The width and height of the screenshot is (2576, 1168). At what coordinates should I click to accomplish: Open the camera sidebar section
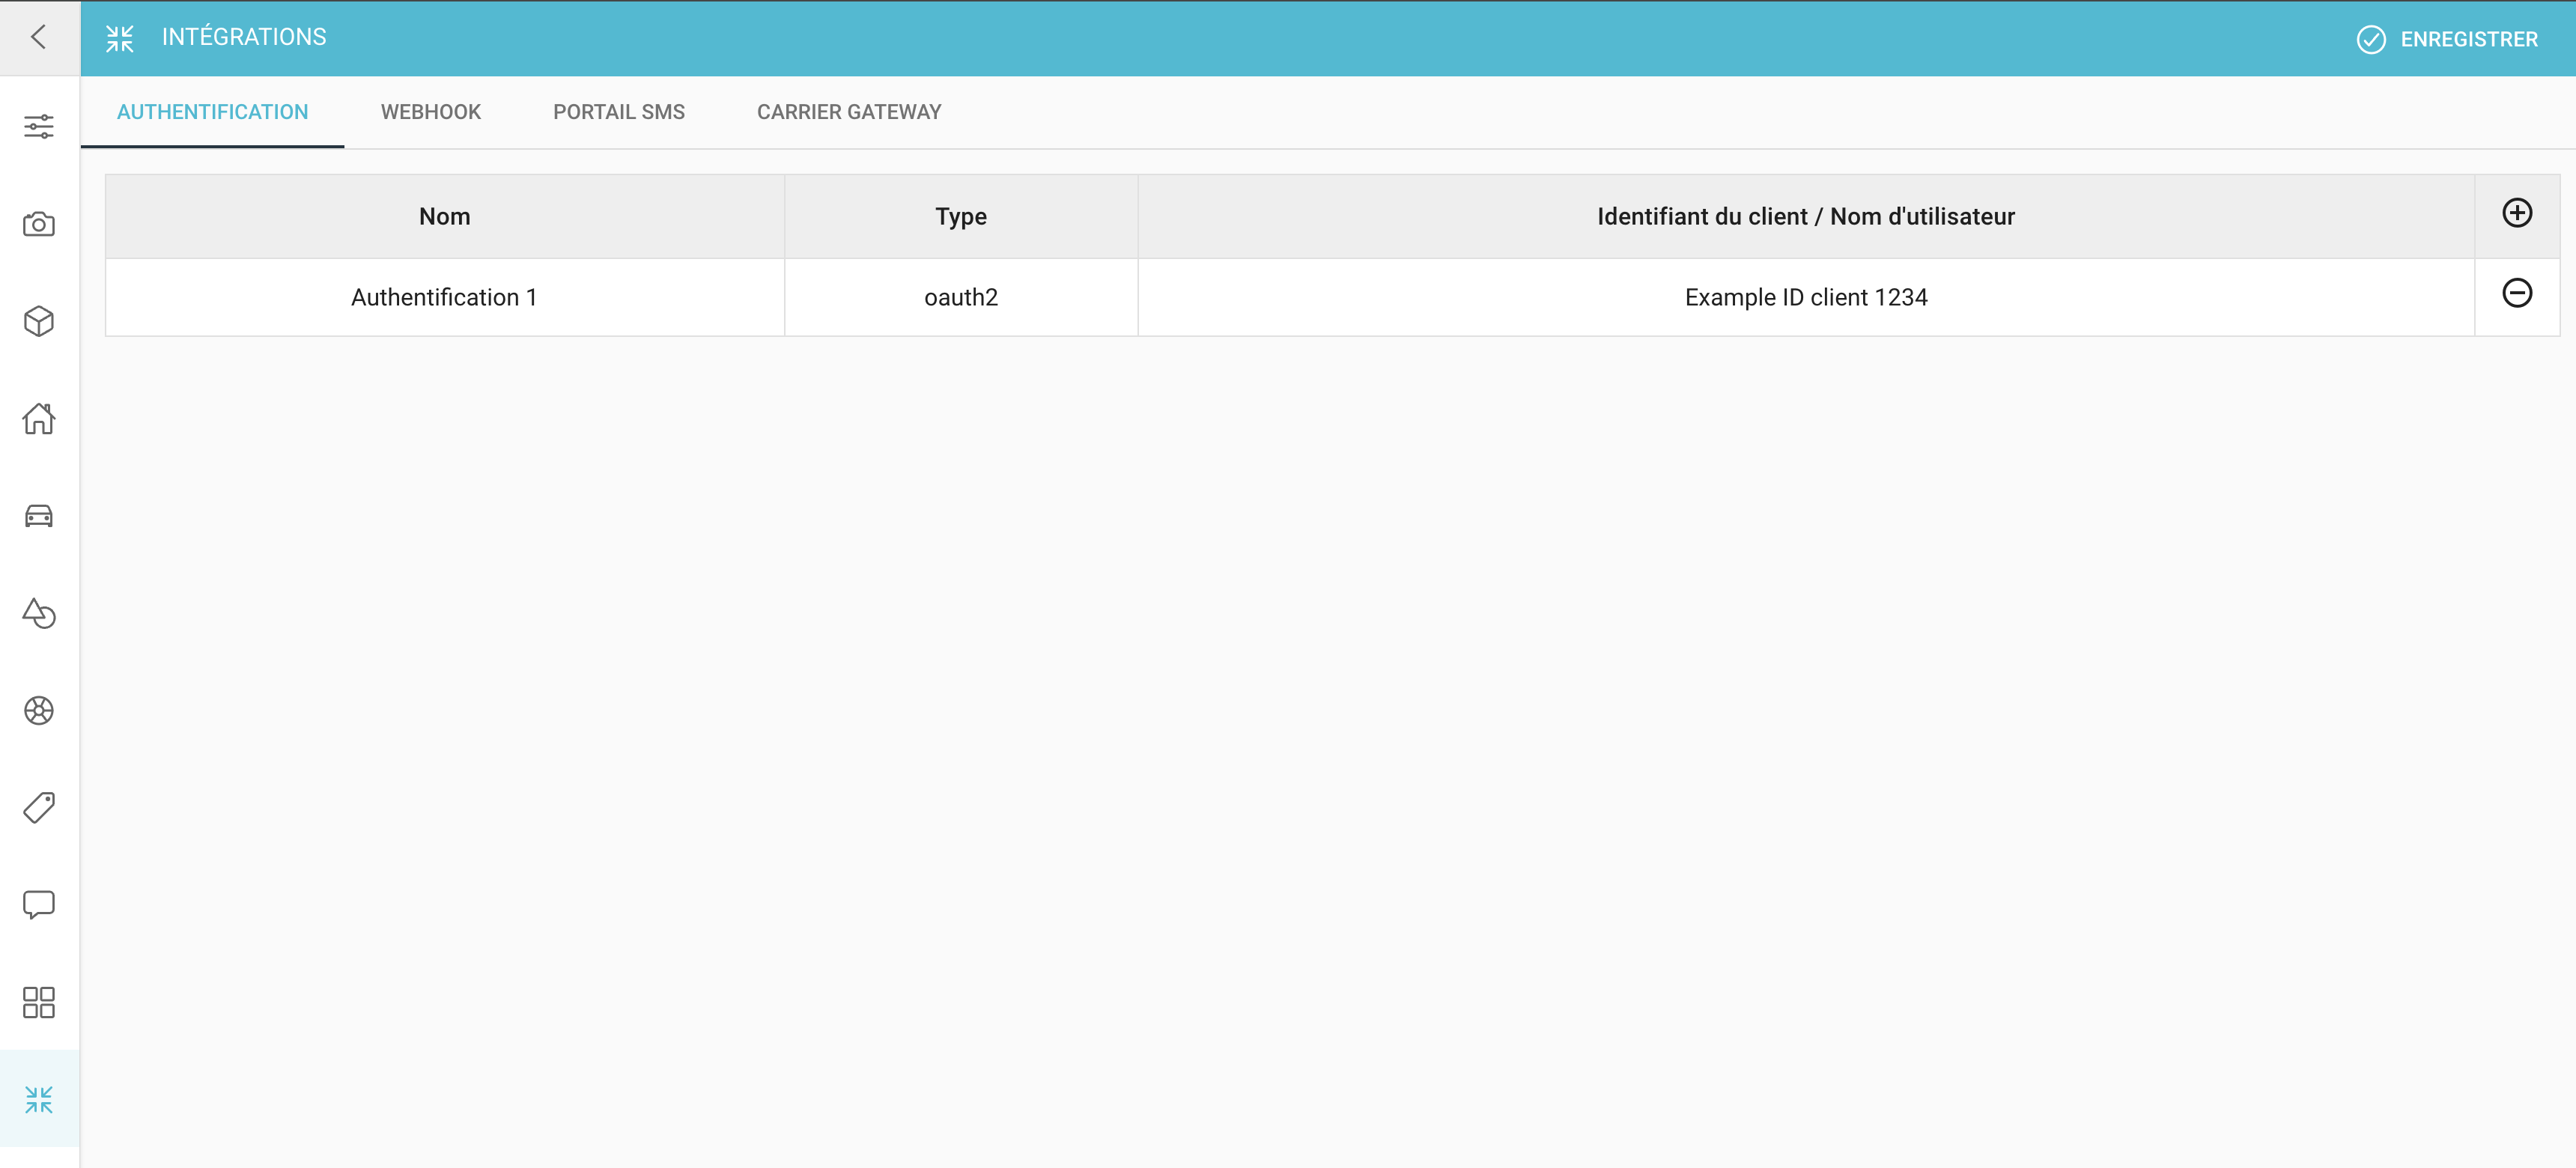point(39,224)
